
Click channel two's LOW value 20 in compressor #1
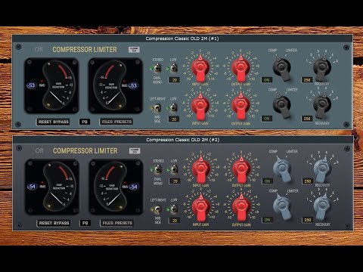tap(174, 119)
